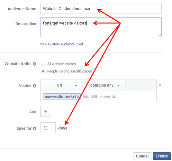Click the empty cell beside contains any

coord(141,85)
